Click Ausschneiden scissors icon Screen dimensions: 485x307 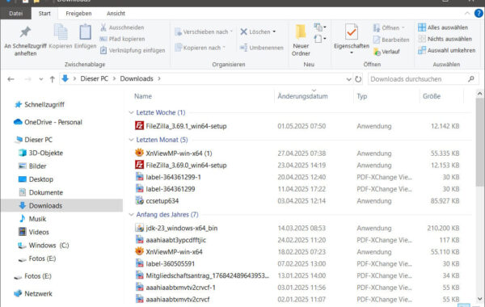tap(103, 27)
